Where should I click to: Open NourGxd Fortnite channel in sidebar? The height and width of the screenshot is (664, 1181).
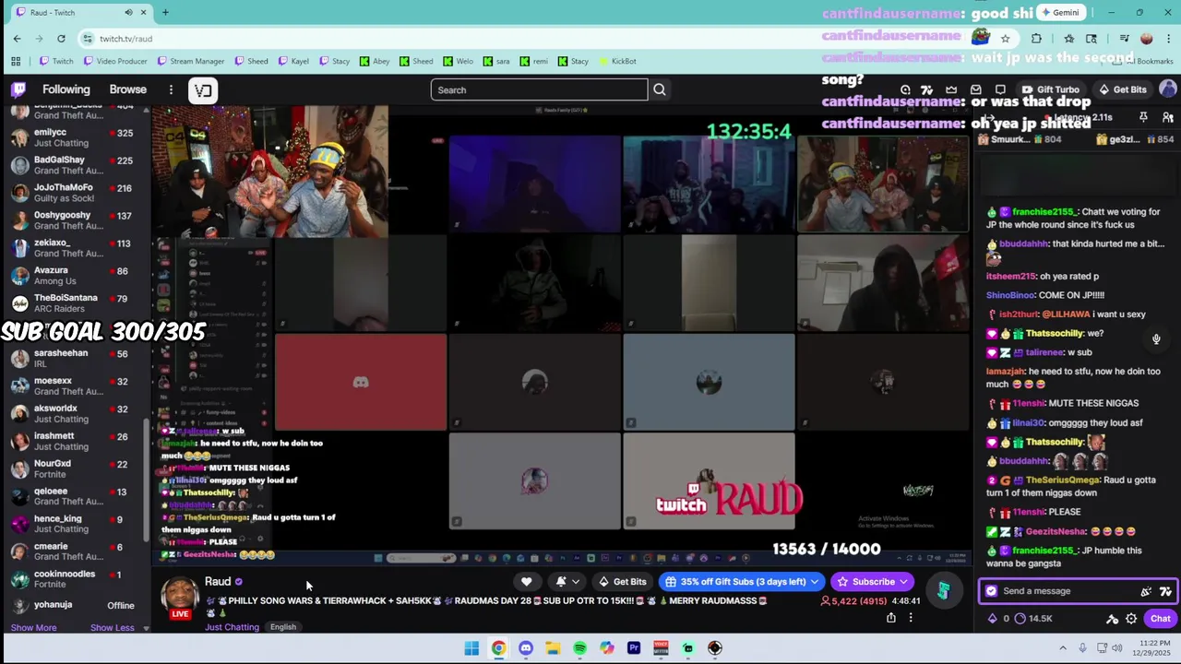click(76, 468)
